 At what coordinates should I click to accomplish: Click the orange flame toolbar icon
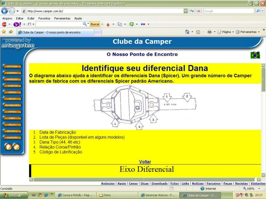pos(108,25)
